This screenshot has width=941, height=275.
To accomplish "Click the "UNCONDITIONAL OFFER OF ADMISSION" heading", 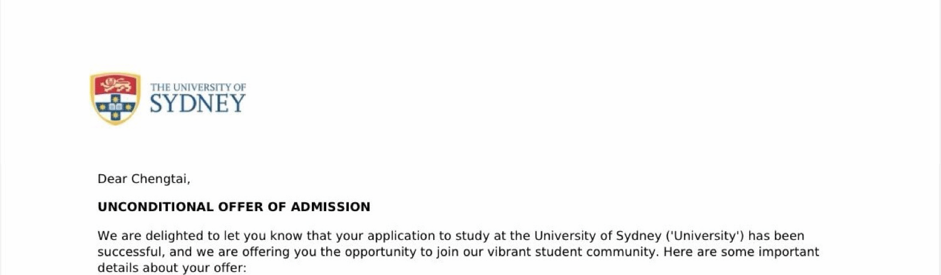I will point(234,207).
